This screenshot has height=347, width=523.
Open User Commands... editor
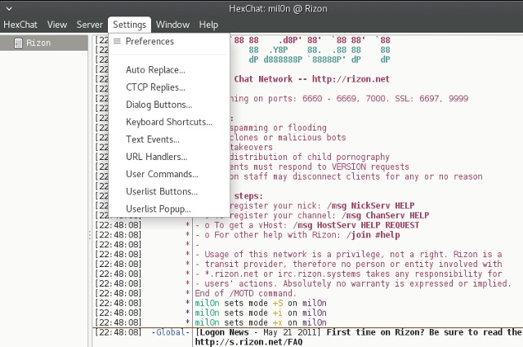[169, 174]
